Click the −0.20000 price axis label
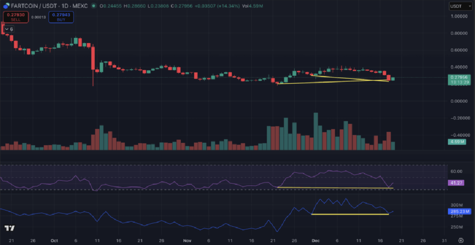 [x=461, y=118]
